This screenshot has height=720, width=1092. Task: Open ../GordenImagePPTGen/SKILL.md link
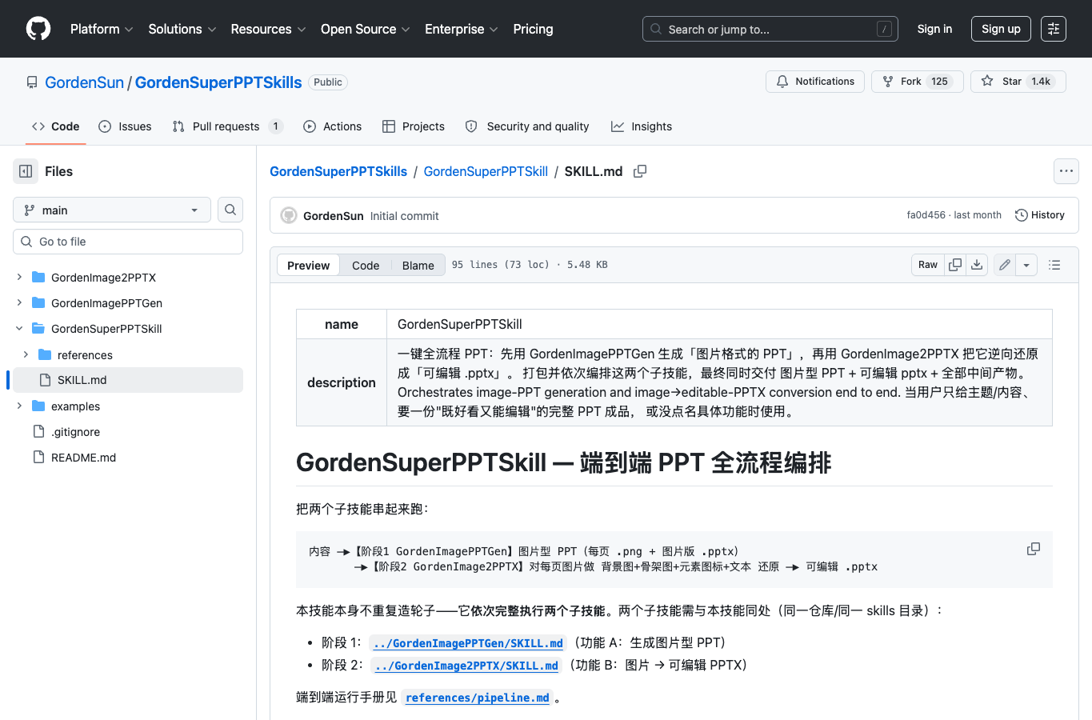pos(468,643)
